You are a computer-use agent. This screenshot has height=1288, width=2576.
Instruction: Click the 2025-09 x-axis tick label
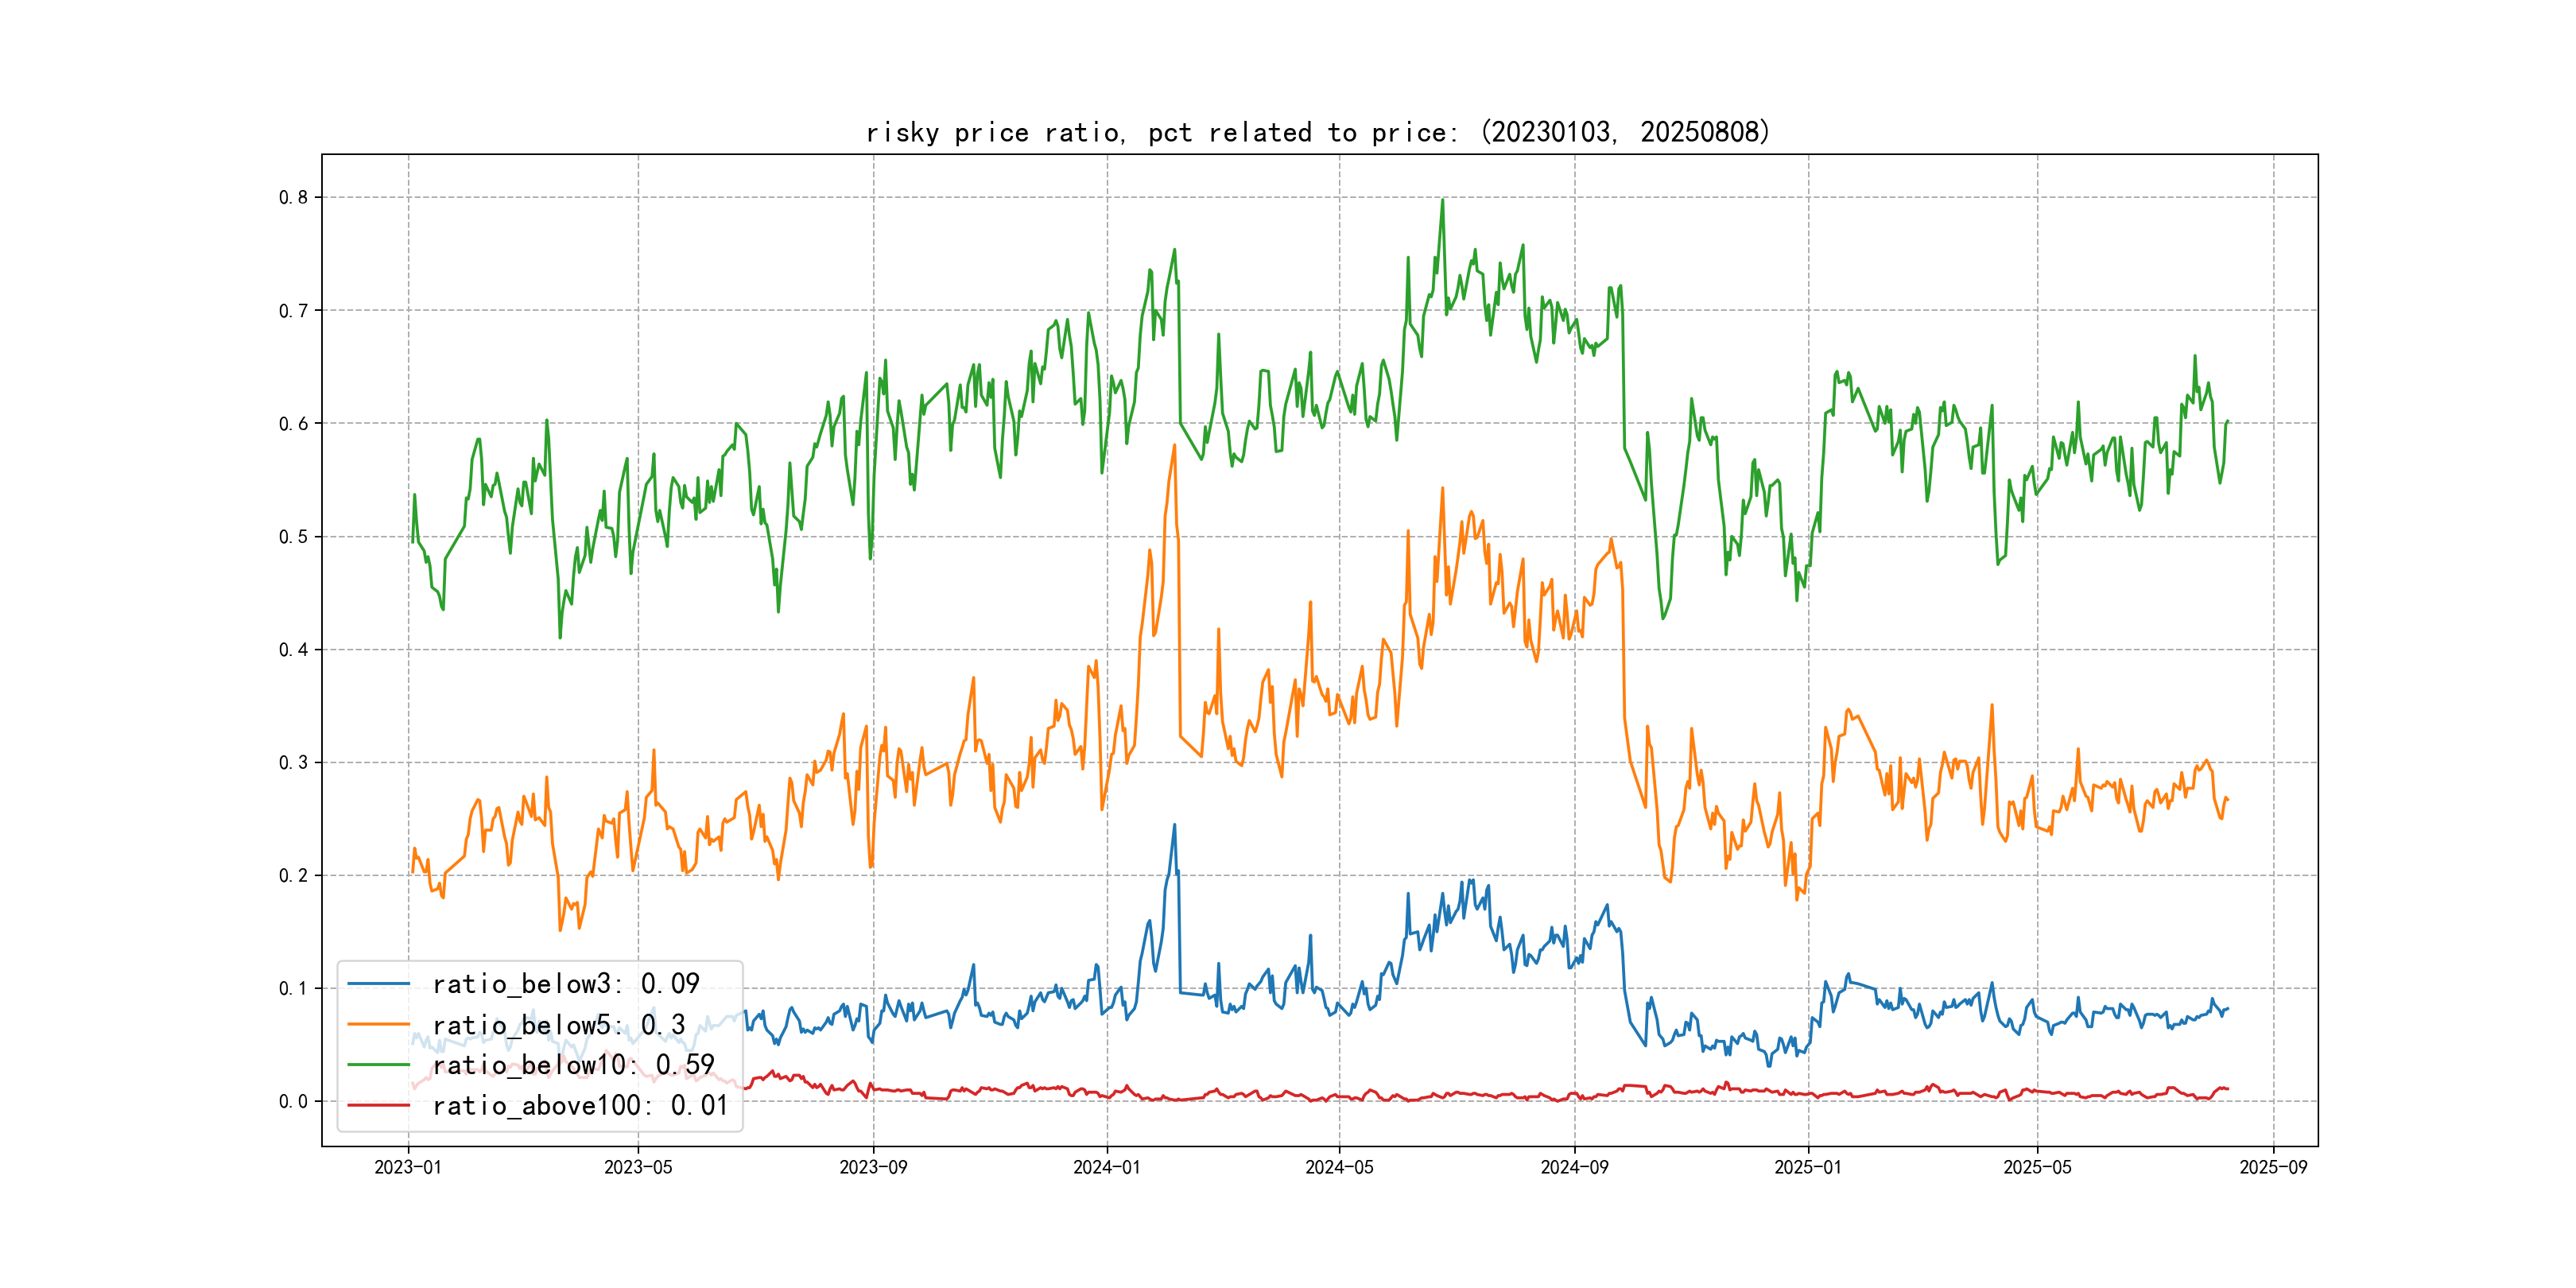coord(2273,1167)
